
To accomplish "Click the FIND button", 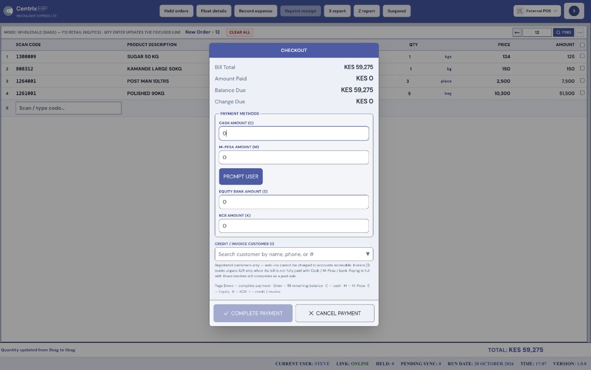I will tap(563, 32).
